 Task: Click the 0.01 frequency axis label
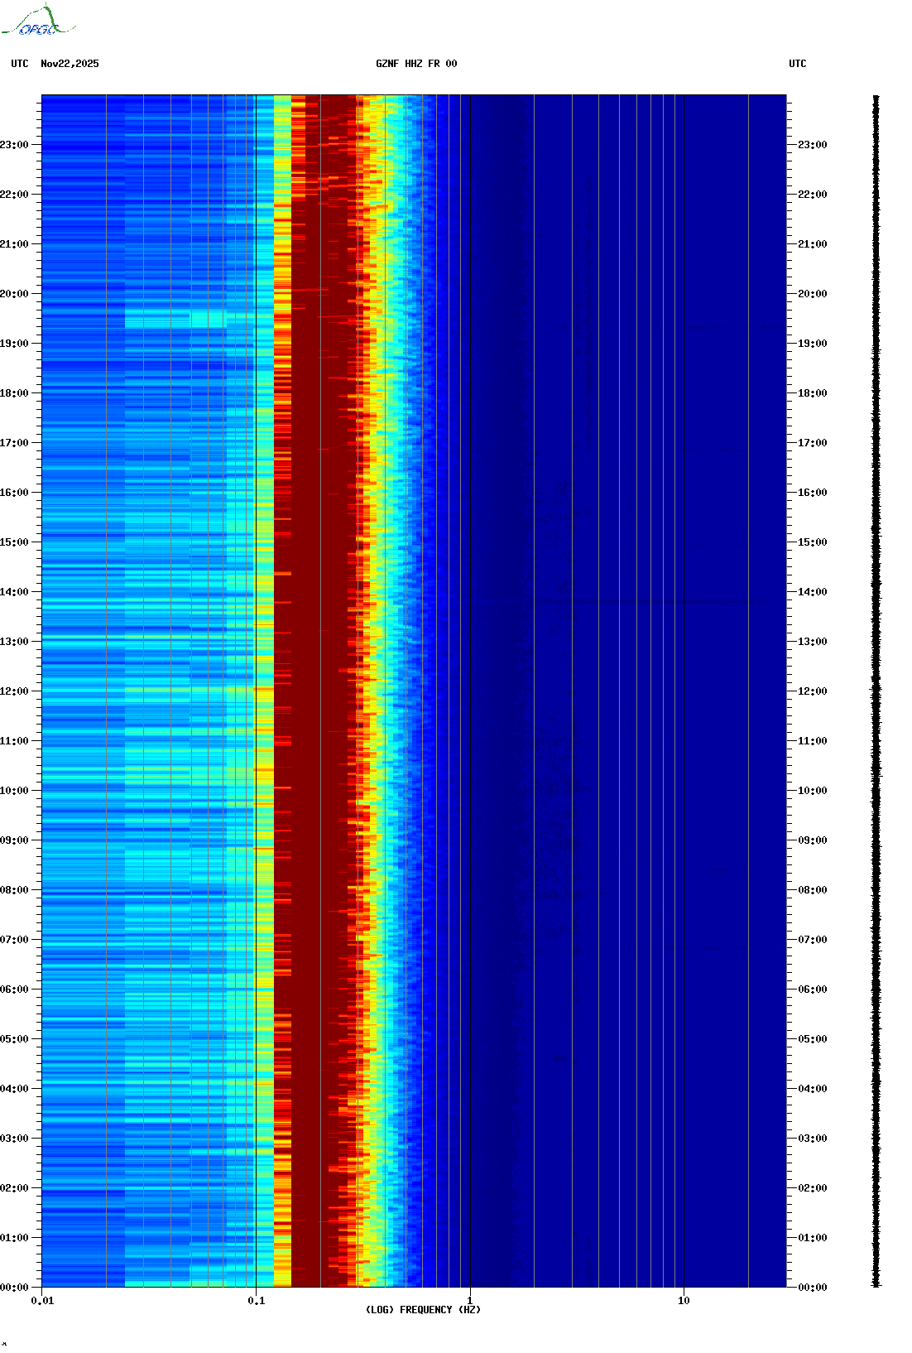[42, 1300]
